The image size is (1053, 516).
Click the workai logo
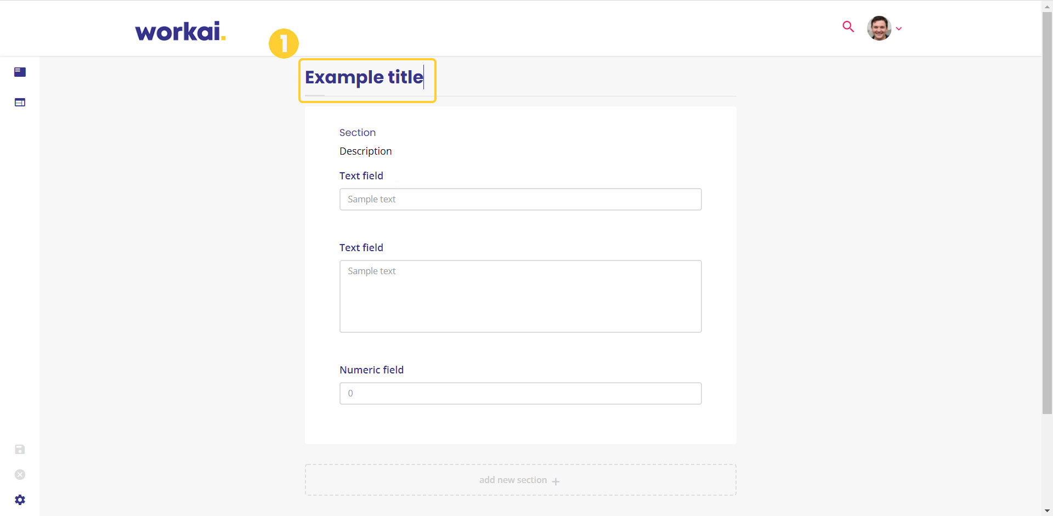180,31
